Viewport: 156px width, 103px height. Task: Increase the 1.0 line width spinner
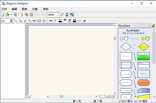tap(11, 20)
